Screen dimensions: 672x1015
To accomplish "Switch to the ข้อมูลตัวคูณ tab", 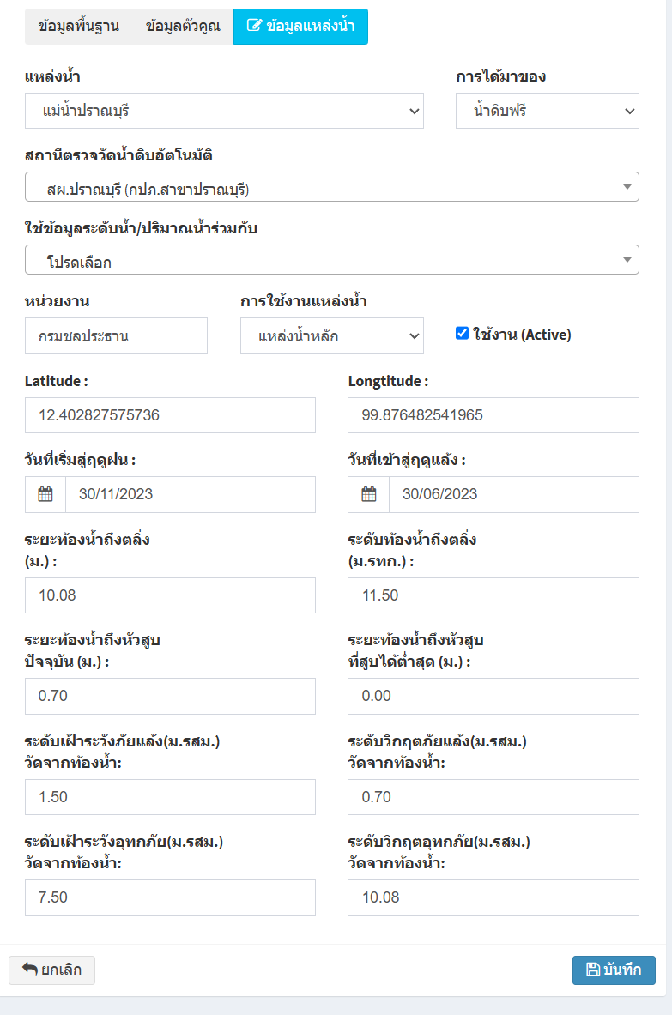I will [183, 27].
